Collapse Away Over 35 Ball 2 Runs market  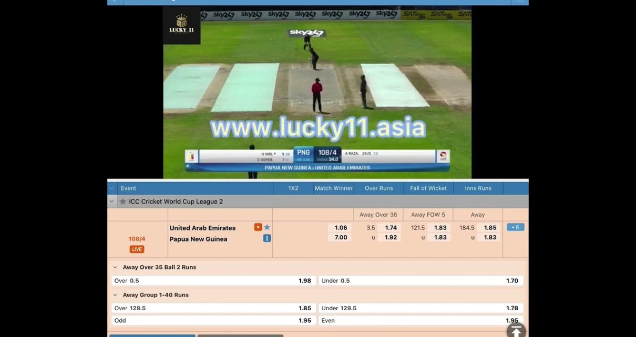pyautogui.click(x=115, y=267)
